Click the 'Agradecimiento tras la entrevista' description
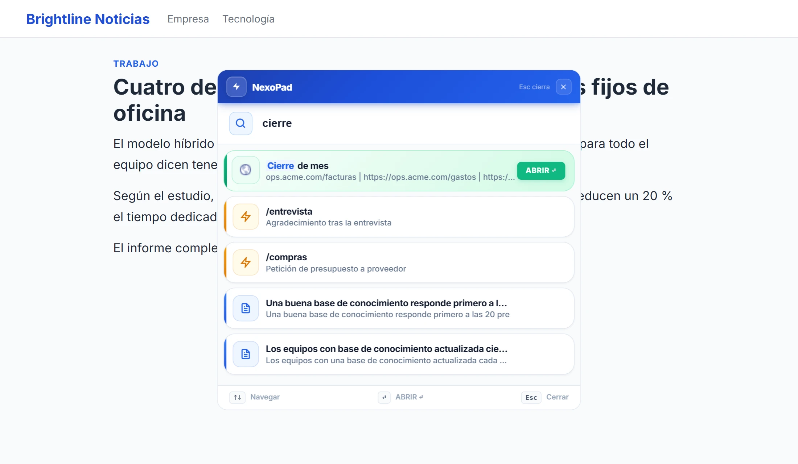This screenshot has width=798, height=464. [328, 223]
